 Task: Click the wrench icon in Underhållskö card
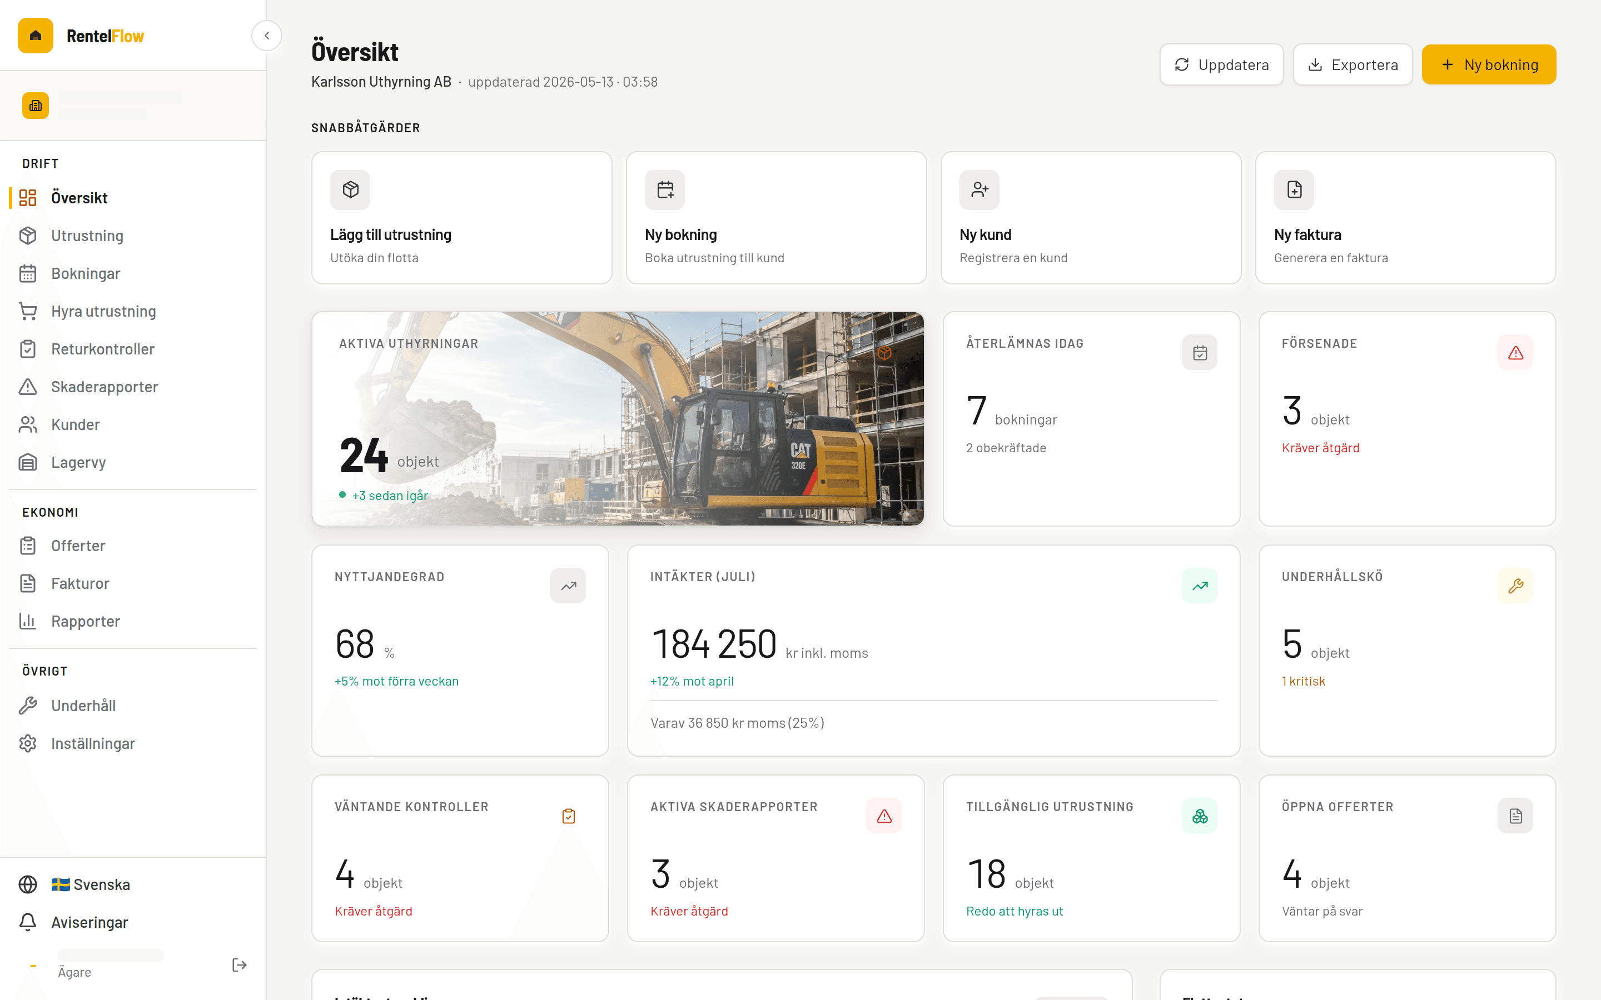1515,586
